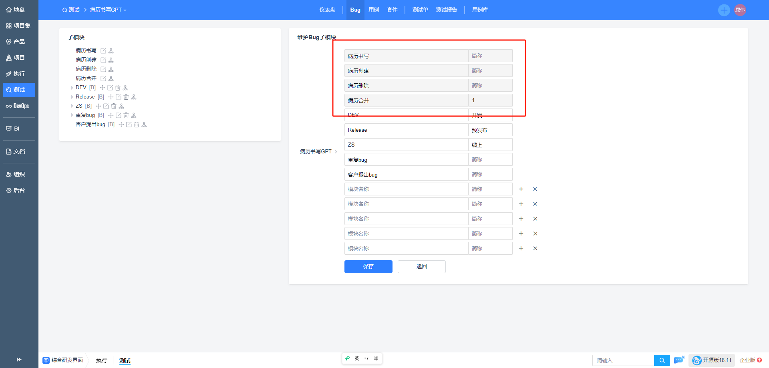Image resolution: width=769 pixels, height=368 pixels.
Task: Open 产品 in the sidebar
Action: [19, 42]
